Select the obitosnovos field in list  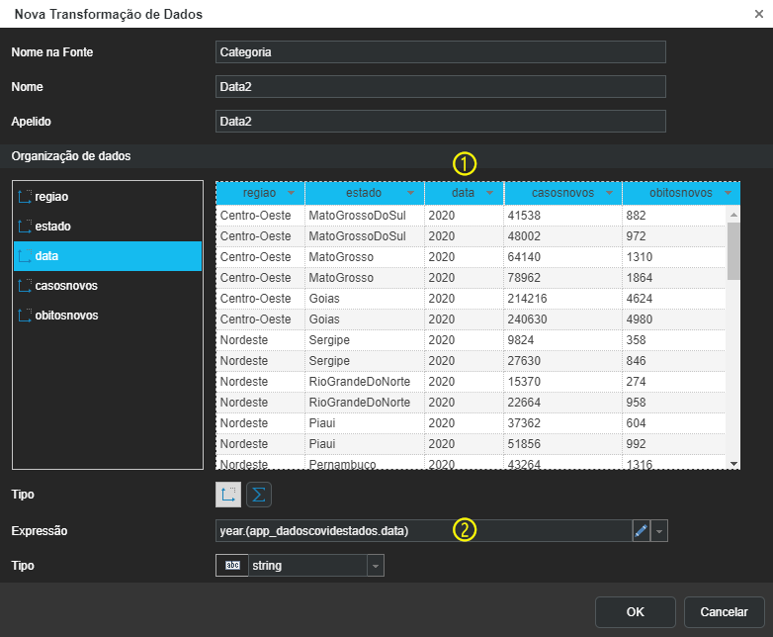point(108,315)
